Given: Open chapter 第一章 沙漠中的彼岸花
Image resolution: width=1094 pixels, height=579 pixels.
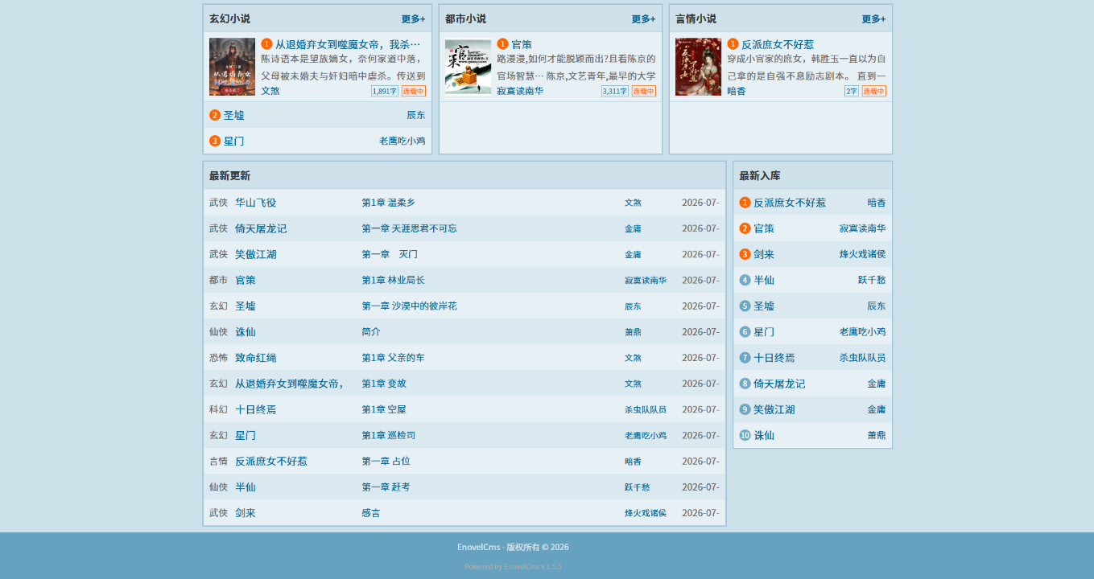Looking at the screenshot, I should (409, 306).
